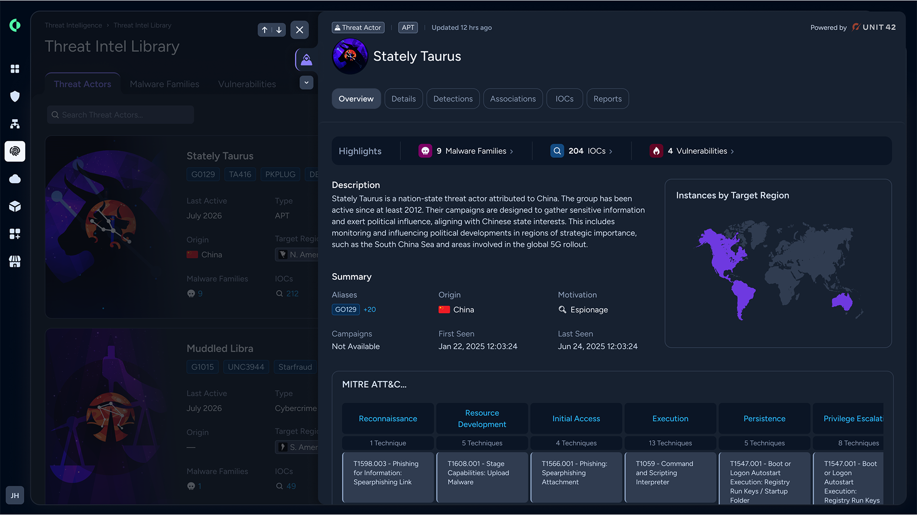Go to previous item with up arrow
The height and width of the screenshot is (515, 917).
pyautogui.click(x=265, y=30)
